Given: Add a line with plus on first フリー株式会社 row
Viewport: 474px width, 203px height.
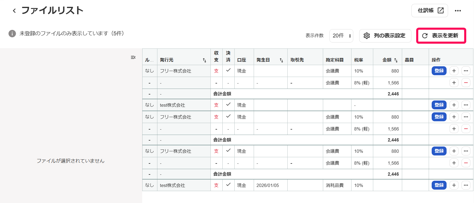Looking at the screenshot, I should point(454,71).
